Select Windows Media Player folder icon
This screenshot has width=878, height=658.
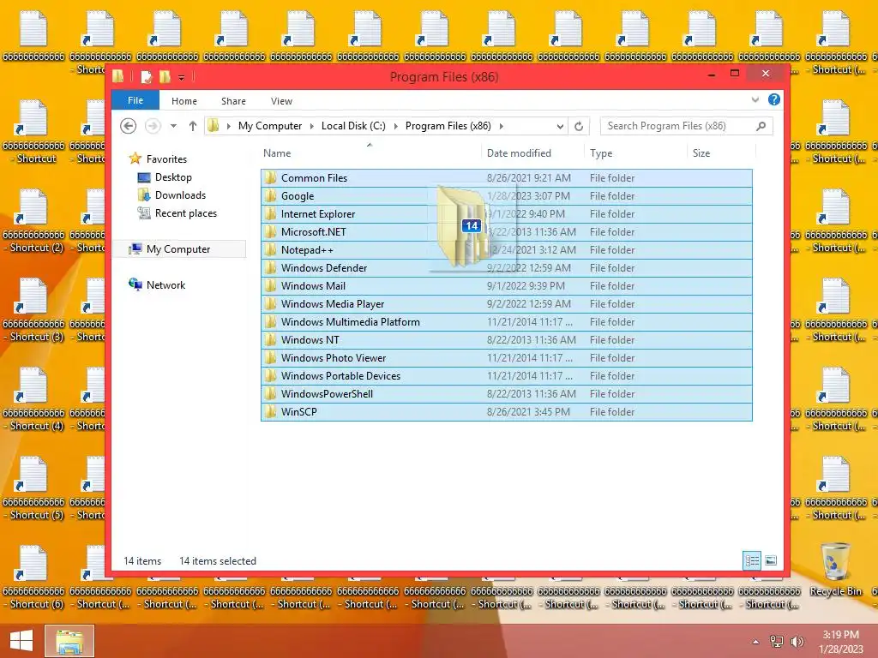pyautogui.click(x=271, y=304)
